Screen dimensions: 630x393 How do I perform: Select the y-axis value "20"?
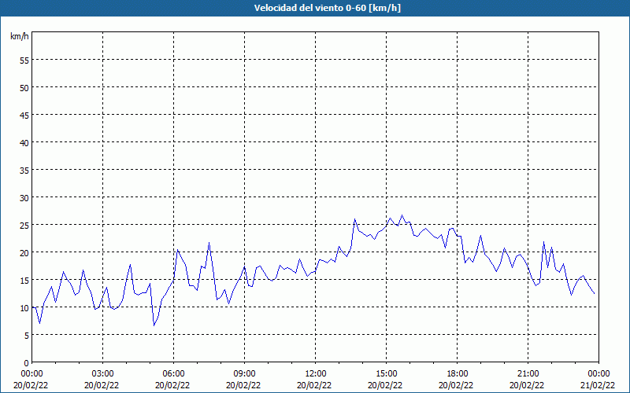[x=24, y=253]
